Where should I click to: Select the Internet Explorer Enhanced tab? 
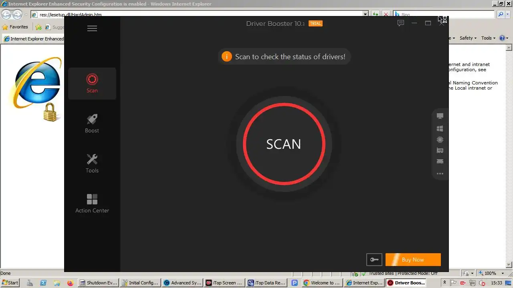34,39
